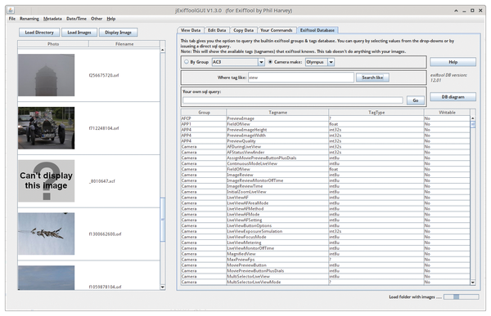Viewport: 491px width, 316px height.
Task: Click tag table scrollbar down arrow
Action: click(x=473, y=283)
